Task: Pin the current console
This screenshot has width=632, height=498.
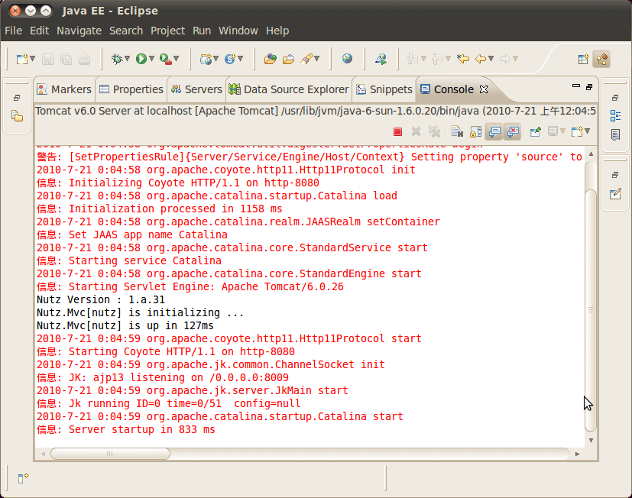Action: click(535, 131)
